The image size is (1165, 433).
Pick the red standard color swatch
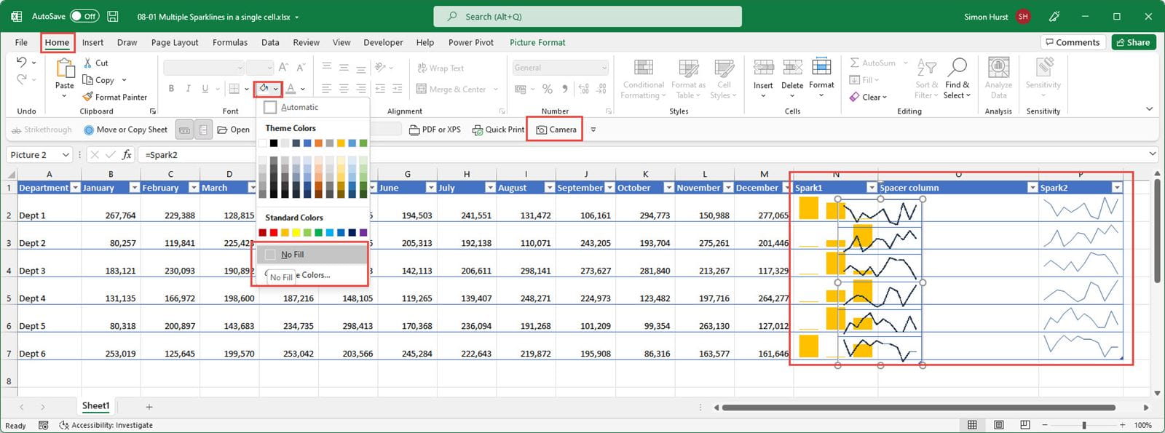(274, 233)
